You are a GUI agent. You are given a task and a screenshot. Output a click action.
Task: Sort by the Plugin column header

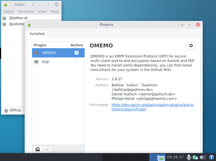tap(50, 45)
